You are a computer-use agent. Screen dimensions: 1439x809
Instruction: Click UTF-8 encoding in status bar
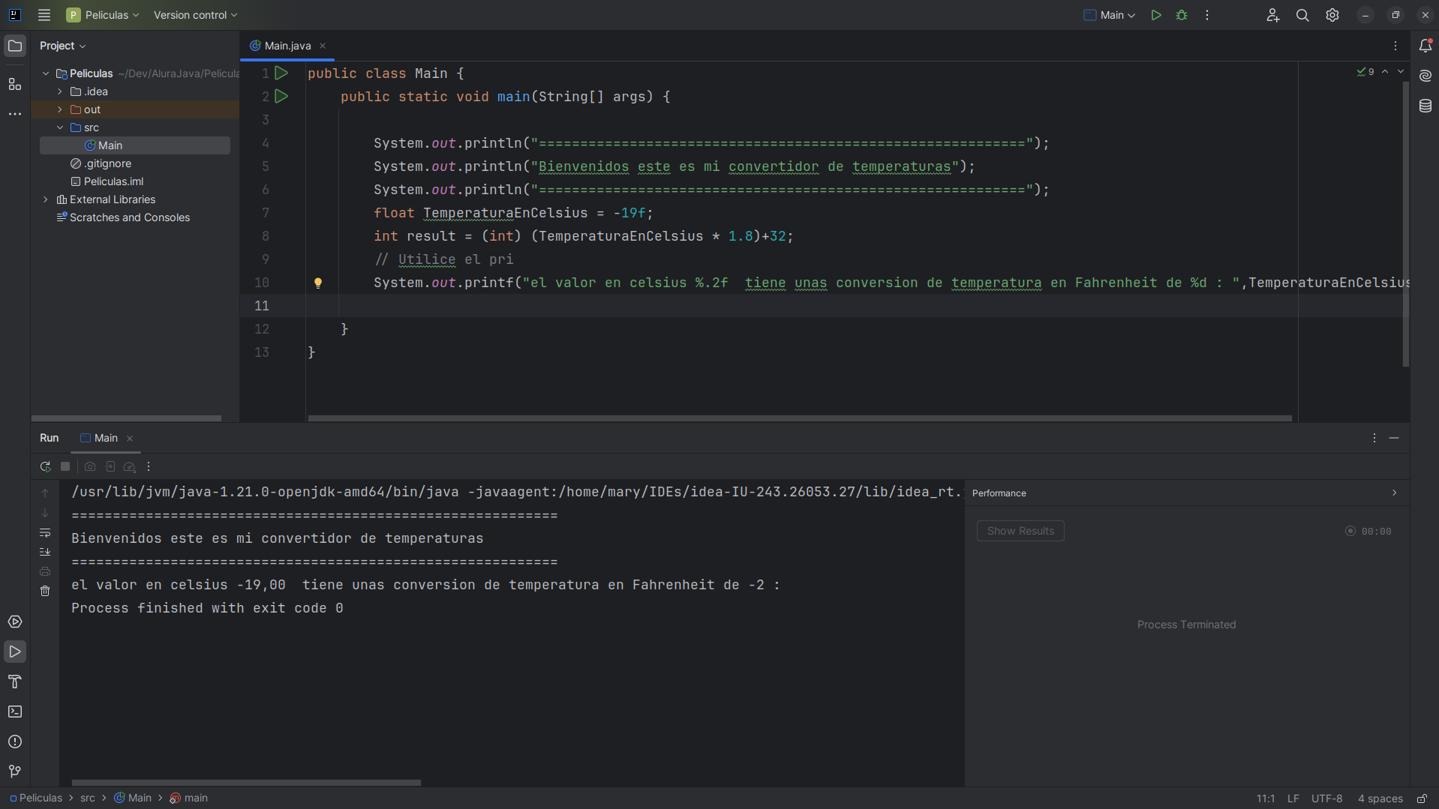[x=1326, y=799]
